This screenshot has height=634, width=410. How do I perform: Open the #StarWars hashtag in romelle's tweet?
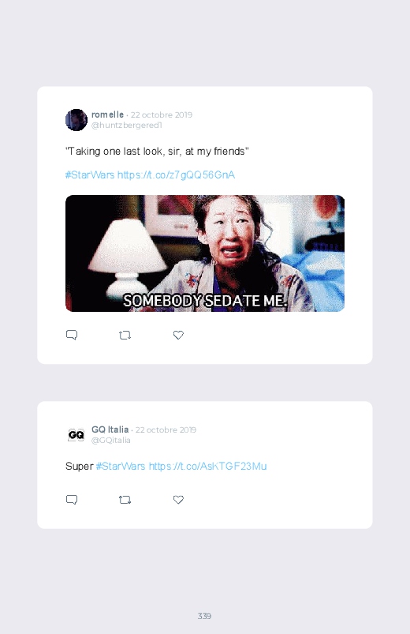(90, 174)
